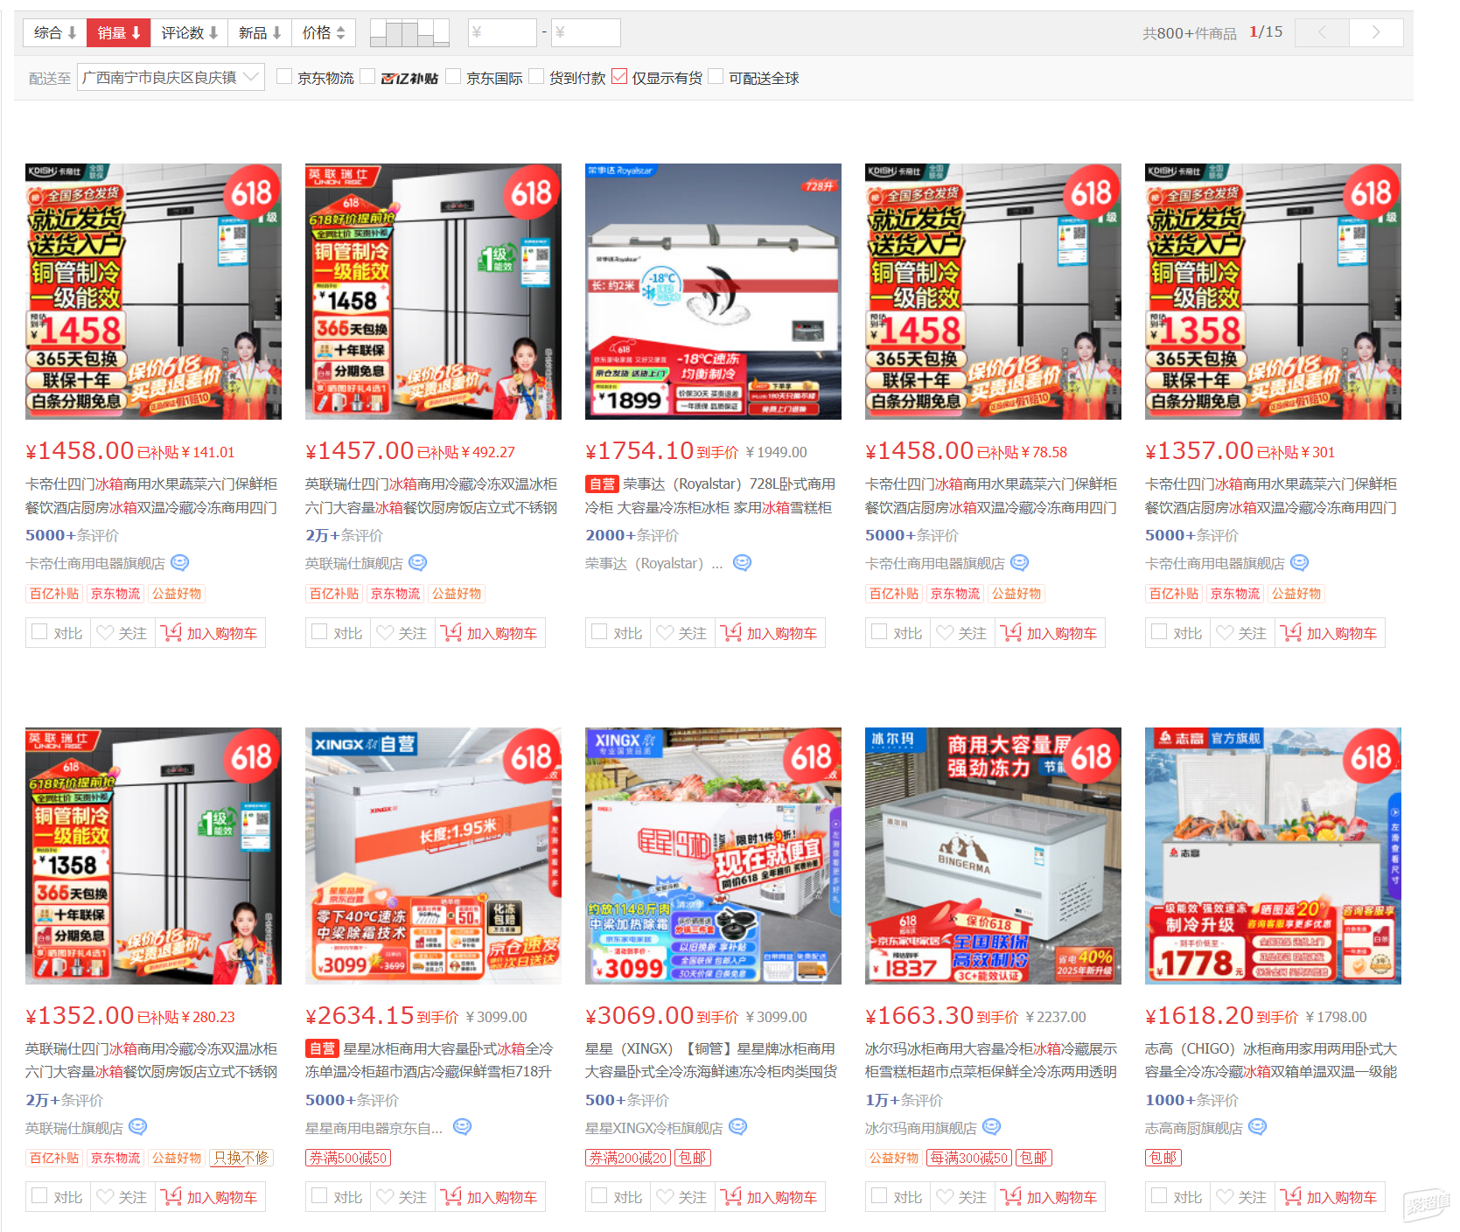Click the 自营 badge on Royalstar 728L listing
The height and width of the screenshot is (1232, 1460).
[602, 484]
